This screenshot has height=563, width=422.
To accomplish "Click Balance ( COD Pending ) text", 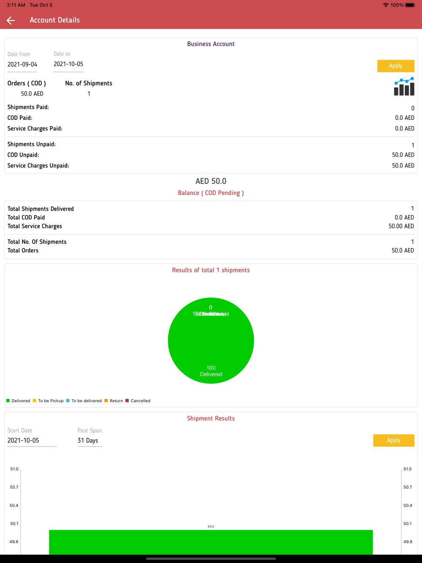I will [x=211, y=193].
